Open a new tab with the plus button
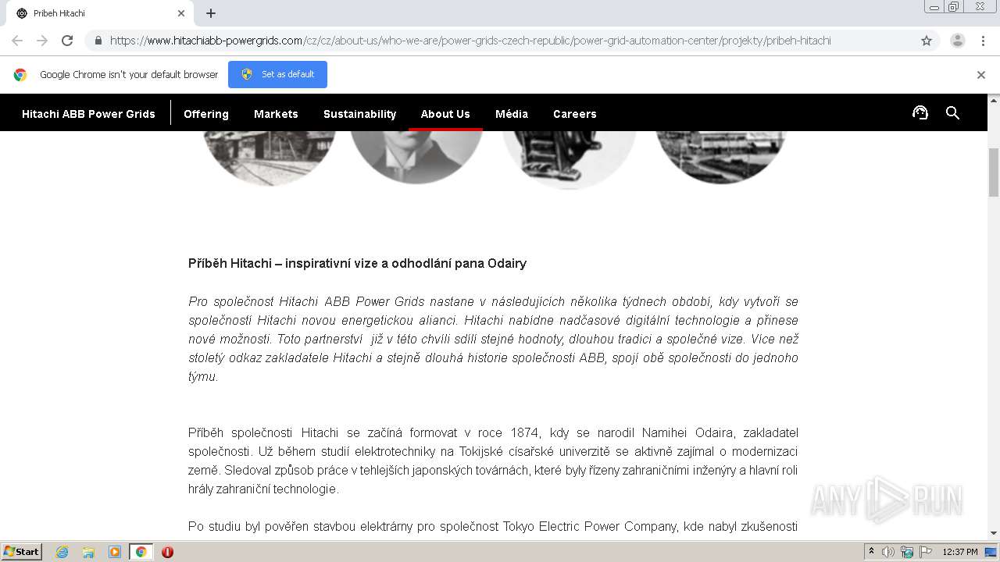This screenshot has height=562, width=1000. [211, 13]
